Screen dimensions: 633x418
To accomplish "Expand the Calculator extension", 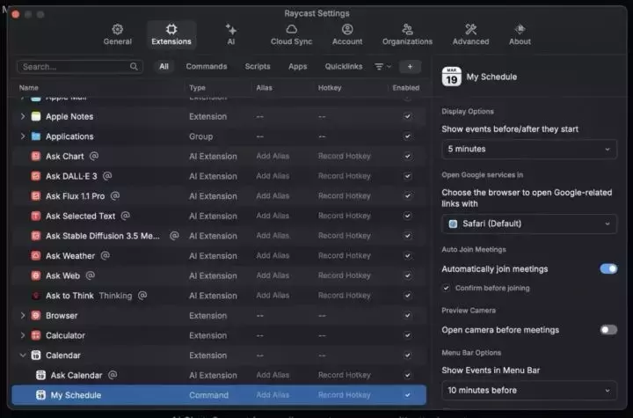I will 23,335.
